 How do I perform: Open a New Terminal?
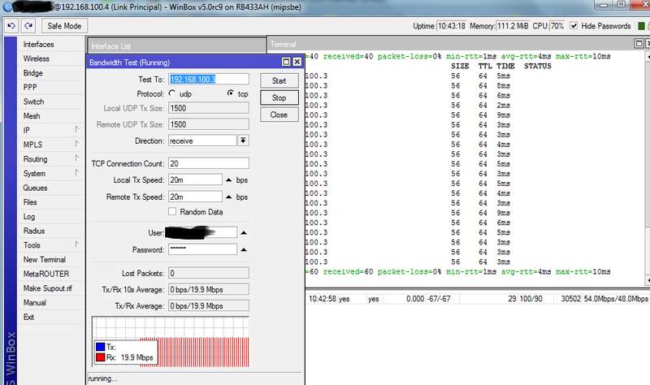pos(45,259)
